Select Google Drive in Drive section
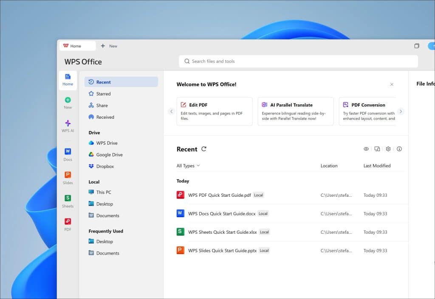This screenshot has height=299, width=435. [x=109, y=155]
